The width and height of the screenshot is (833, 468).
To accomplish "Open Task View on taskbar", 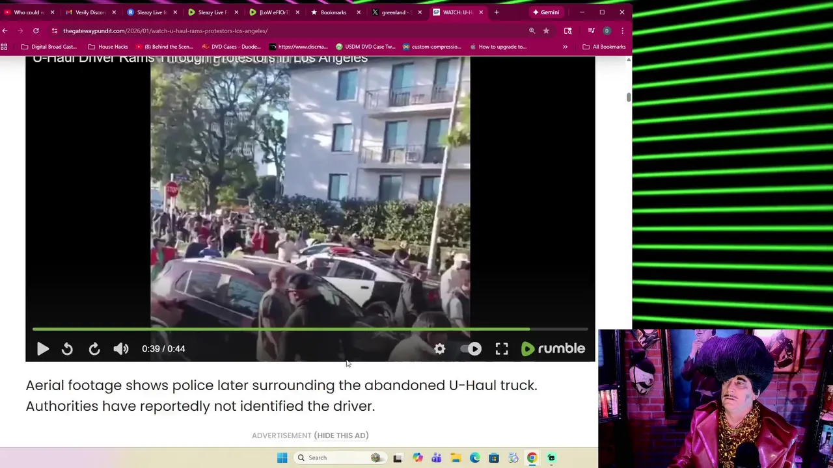I will pyautogui.click(x=398, y=458).
